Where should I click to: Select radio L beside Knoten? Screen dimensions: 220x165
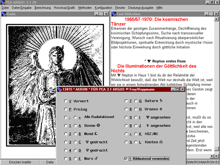(x=136, y=142)
